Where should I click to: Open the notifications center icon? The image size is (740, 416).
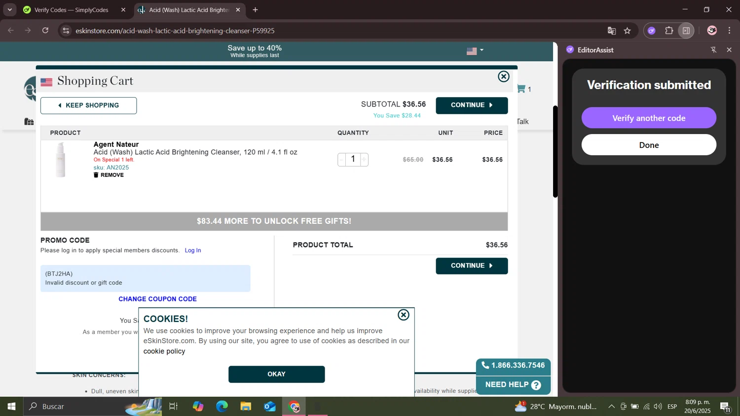point(725,407)
